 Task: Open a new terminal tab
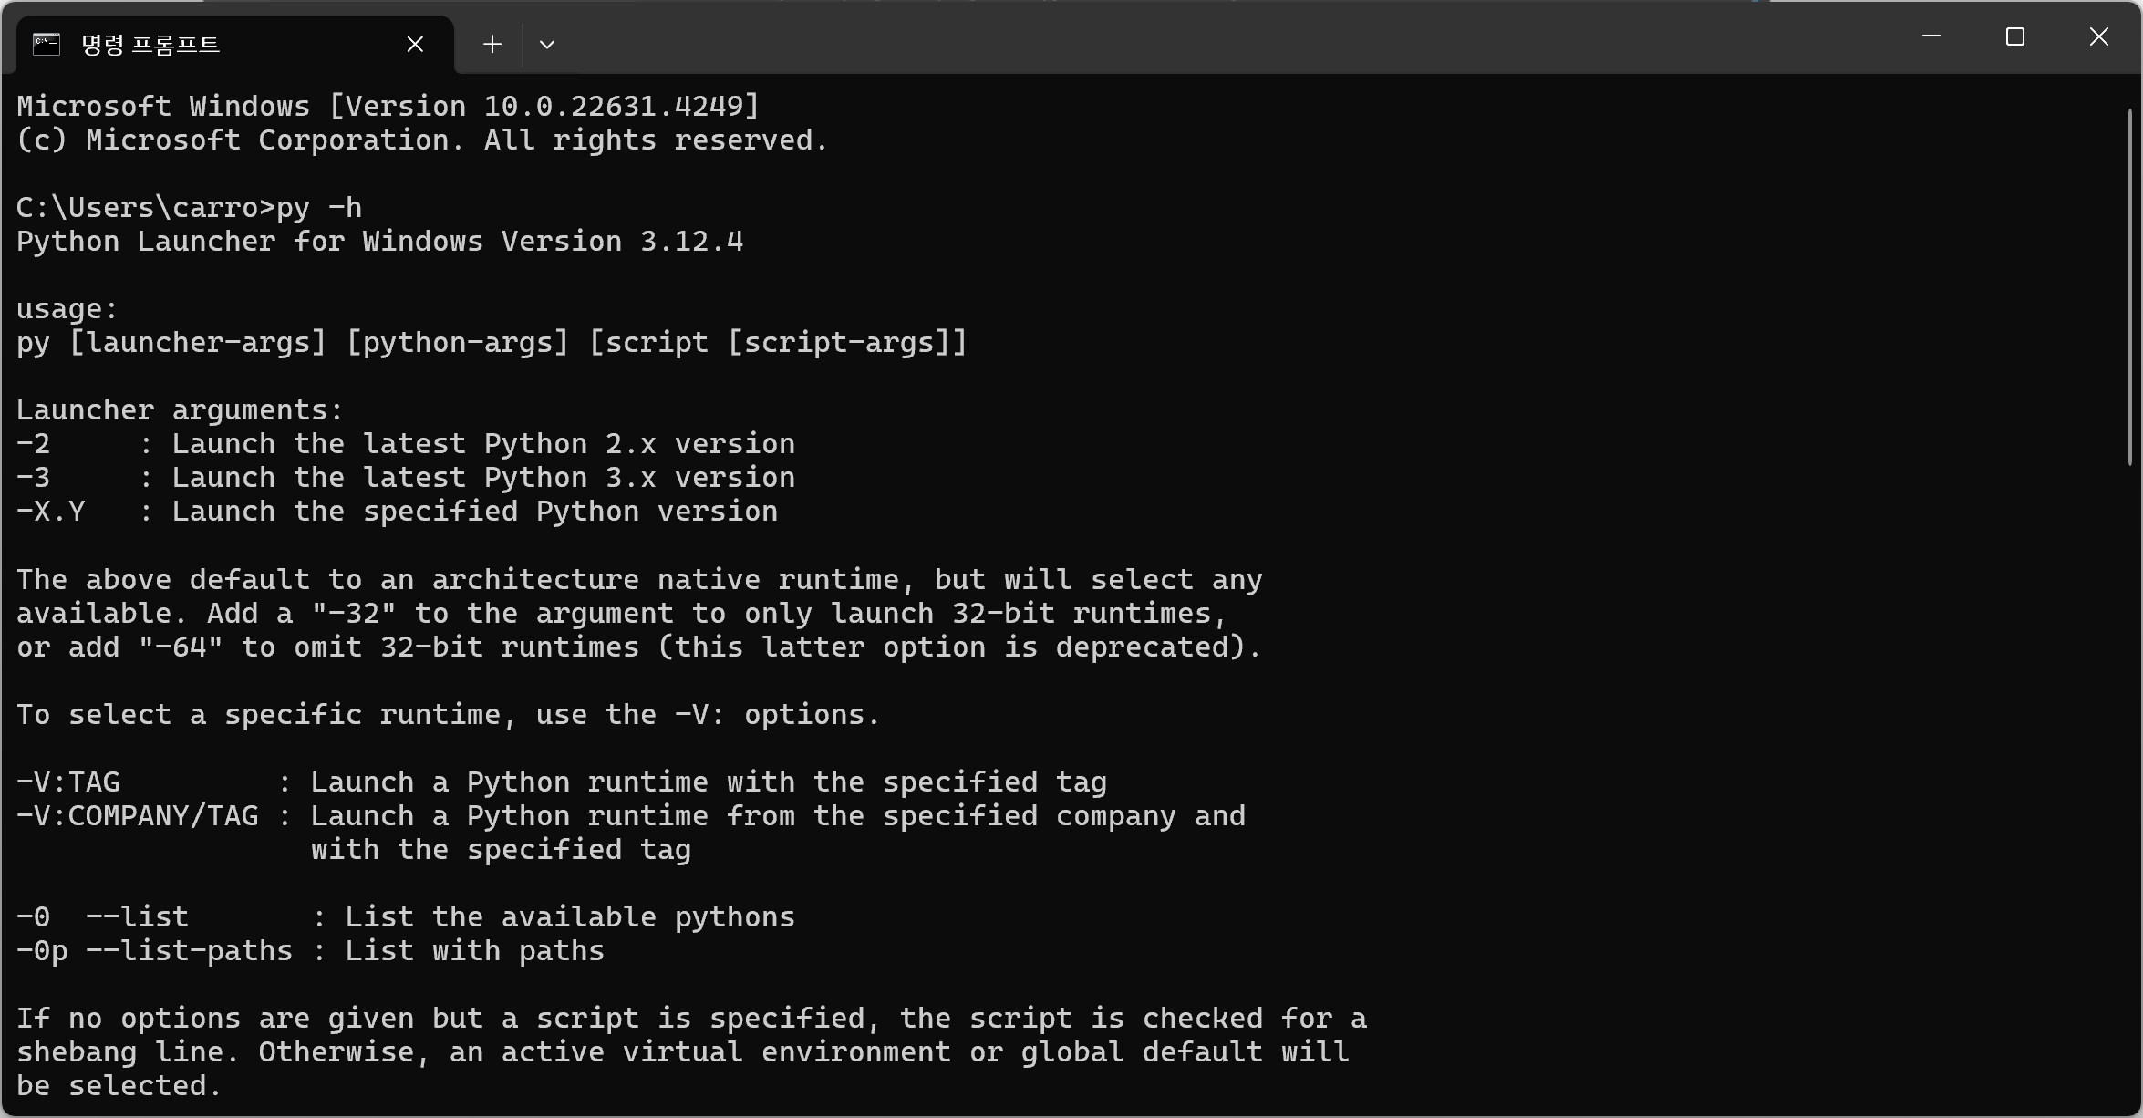[492, 44]
